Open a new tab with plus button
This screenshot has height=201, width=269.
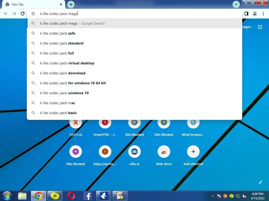pyautogui.click(x=71, y=4)
